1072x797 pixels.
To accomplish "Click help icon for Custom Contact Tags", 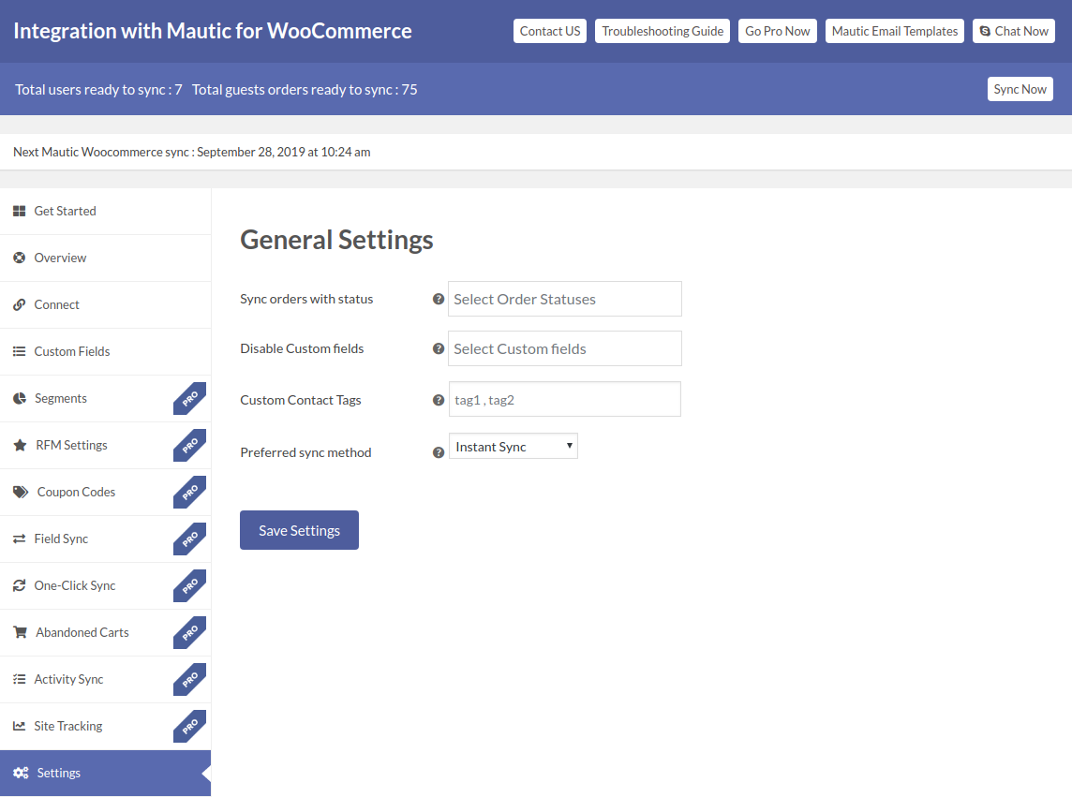I will click(x=439, y=400).
